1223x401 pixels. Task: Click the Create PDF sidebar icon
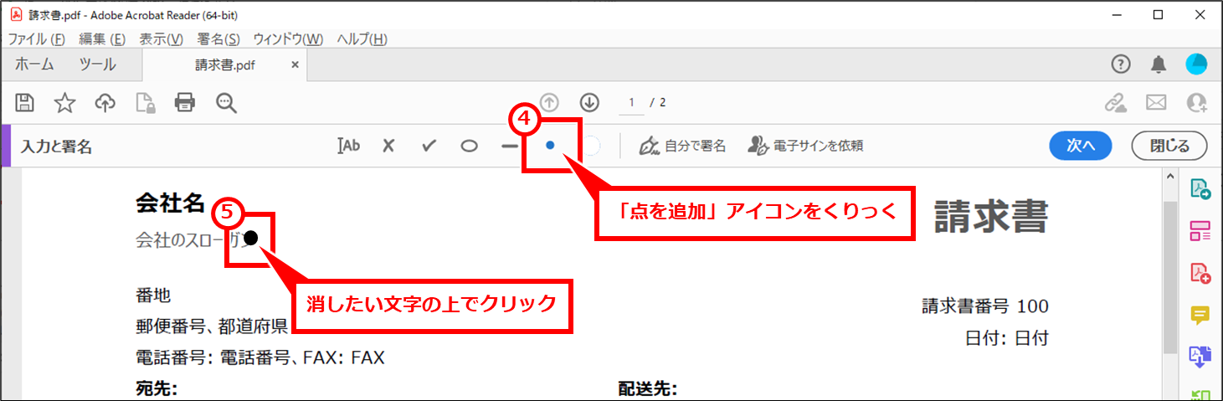[x=1200, y=273]
